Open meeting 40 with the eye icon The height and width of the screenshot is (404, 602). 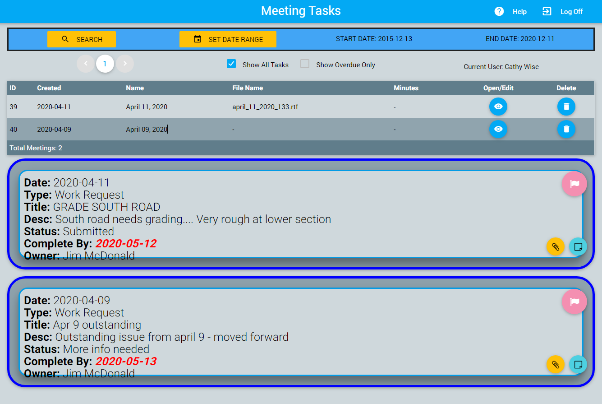point(498,129)
